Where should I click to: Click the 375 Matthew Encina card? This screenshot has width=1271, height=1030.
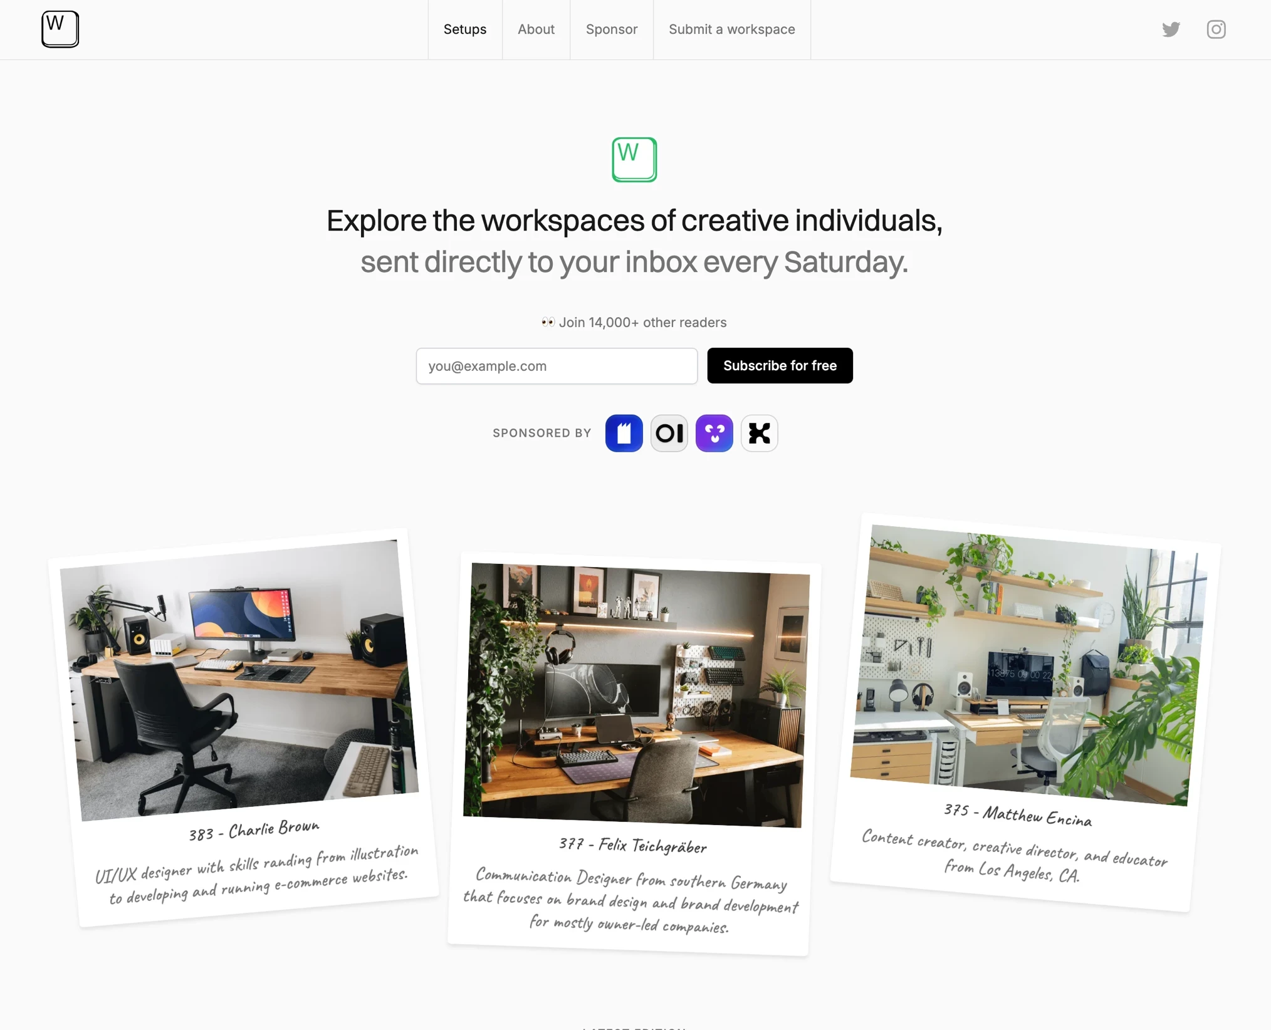tap(1033, 705)
